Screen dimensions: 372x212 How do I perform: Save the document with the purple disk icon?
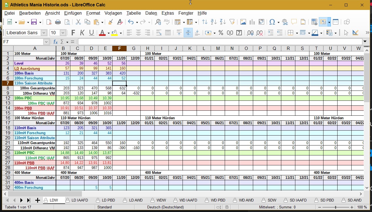(x=34, y=22)
